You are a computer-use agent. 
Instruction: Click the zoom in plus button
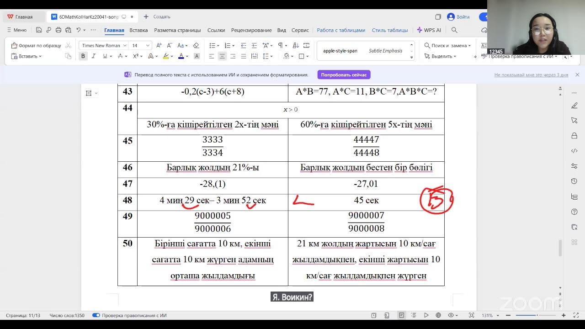[564, 315]
